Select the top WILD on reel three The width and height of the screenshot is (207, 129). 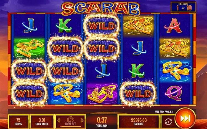(102, 26)
